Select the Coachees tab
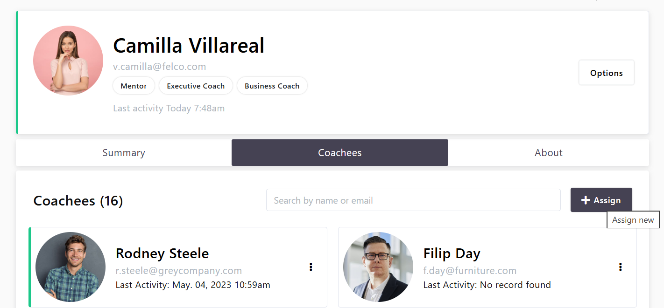 [339, 153]
